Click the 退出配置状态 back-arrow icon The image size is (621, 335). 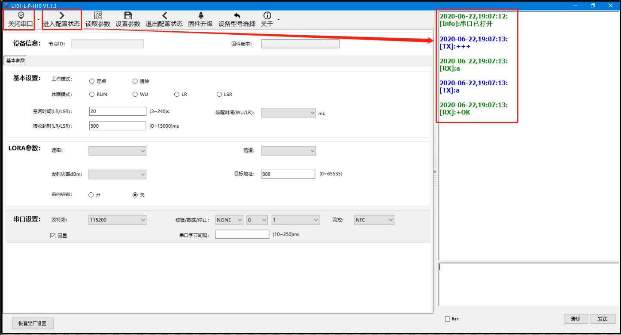(164, 16)
